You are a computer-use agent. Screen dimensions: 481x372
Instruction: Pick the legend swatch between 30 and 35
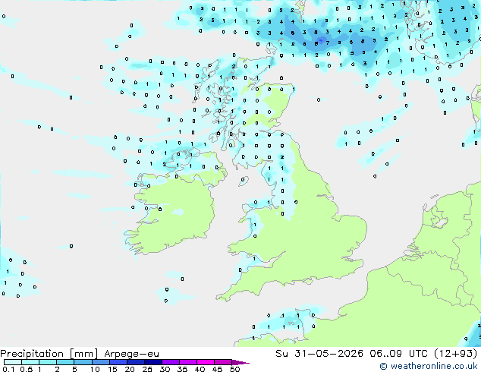170,362
